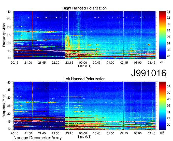Click the 03:45 time tick under Left Handed plot
Screen dimensions: 173x141
151,133
